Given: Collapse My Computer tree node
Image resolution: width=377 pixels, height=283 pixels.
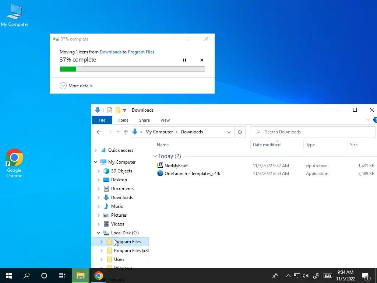Looking at the screenshot, I should [95, 162].
